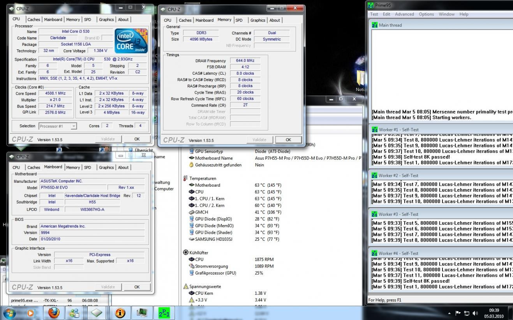513x320 pixels.
Task: Switch to Prime95 green taskbar icon
Action: pyautogui.click(x=164, y=313)
